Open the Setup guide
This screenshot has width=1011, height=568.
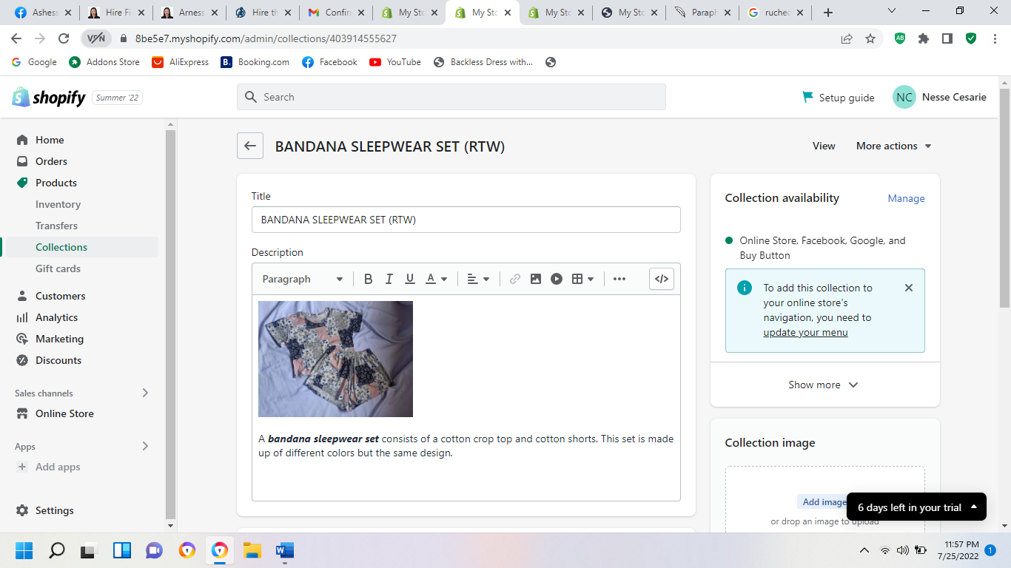(x=839, y=98)
